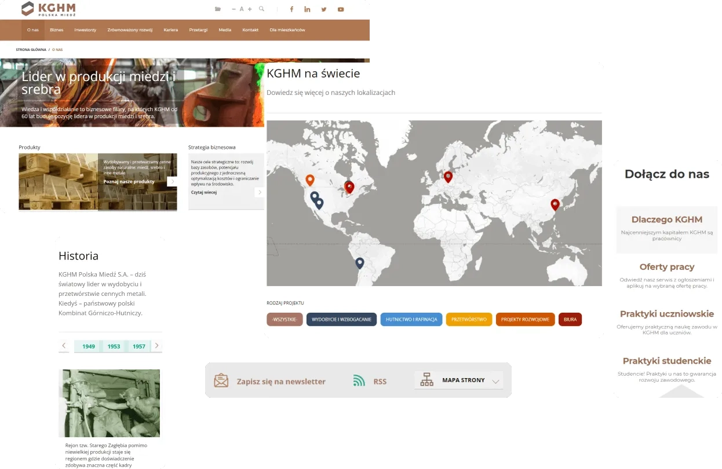
Task: Filter projects by Wydobycie i wzbogacanie
Action: pyautogui.click(x=341, y=320)
